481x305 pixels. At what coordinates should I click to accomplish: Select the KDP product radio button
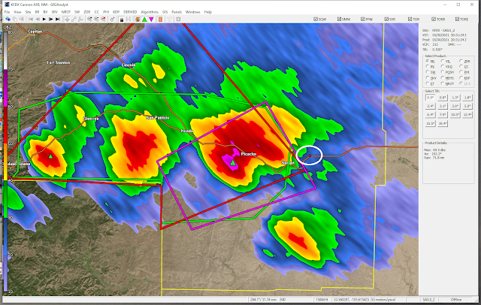coord(461,78)
